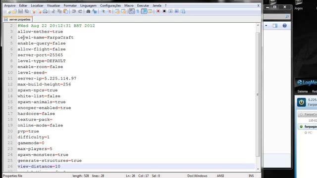
Task: Click the LogMeIn power button icon
Action: (x=301, y=102)
